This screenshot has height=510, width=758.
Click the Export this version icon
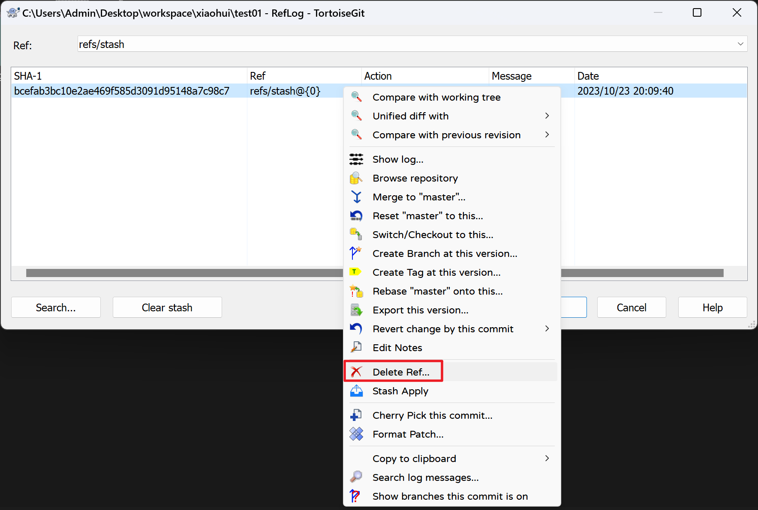click(356, 310)
